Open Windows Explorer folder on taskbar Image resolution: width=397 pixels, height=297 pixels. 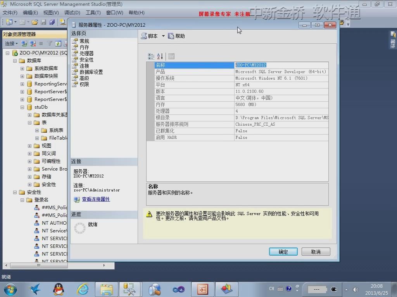[x=107, y=289]
